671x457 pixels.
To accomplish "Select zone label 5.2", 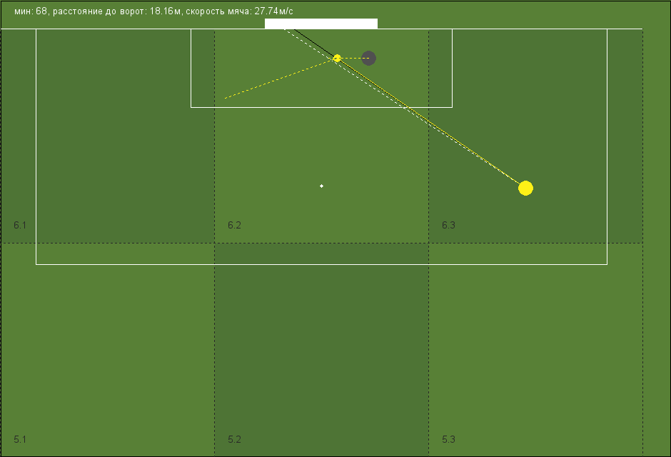I will [234, 439].
